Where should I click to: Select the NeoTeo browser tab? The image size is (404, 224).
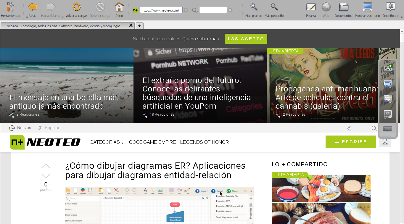point(67,26)
